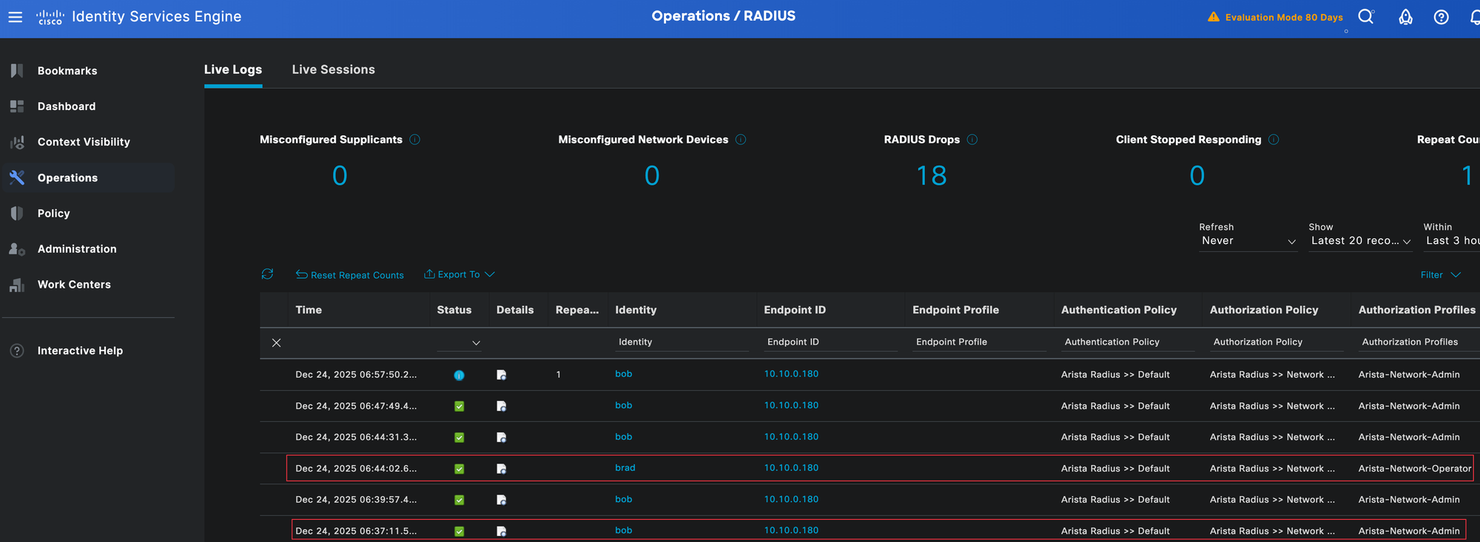Type in the Endpoint ID filter field

click(x=830, y=342)
